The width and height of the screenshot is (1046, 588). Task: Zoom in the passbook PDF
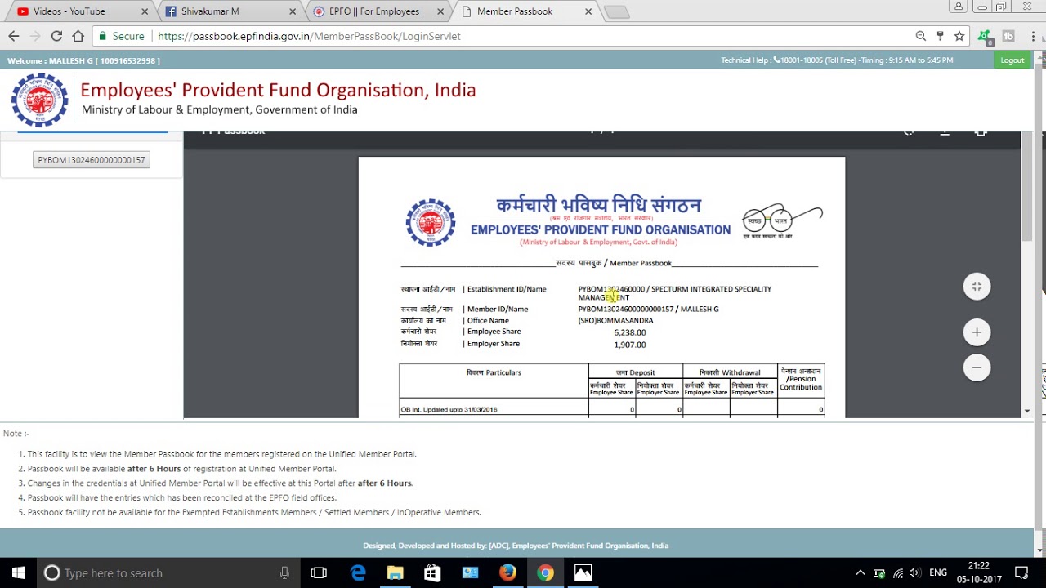(977, 332)
